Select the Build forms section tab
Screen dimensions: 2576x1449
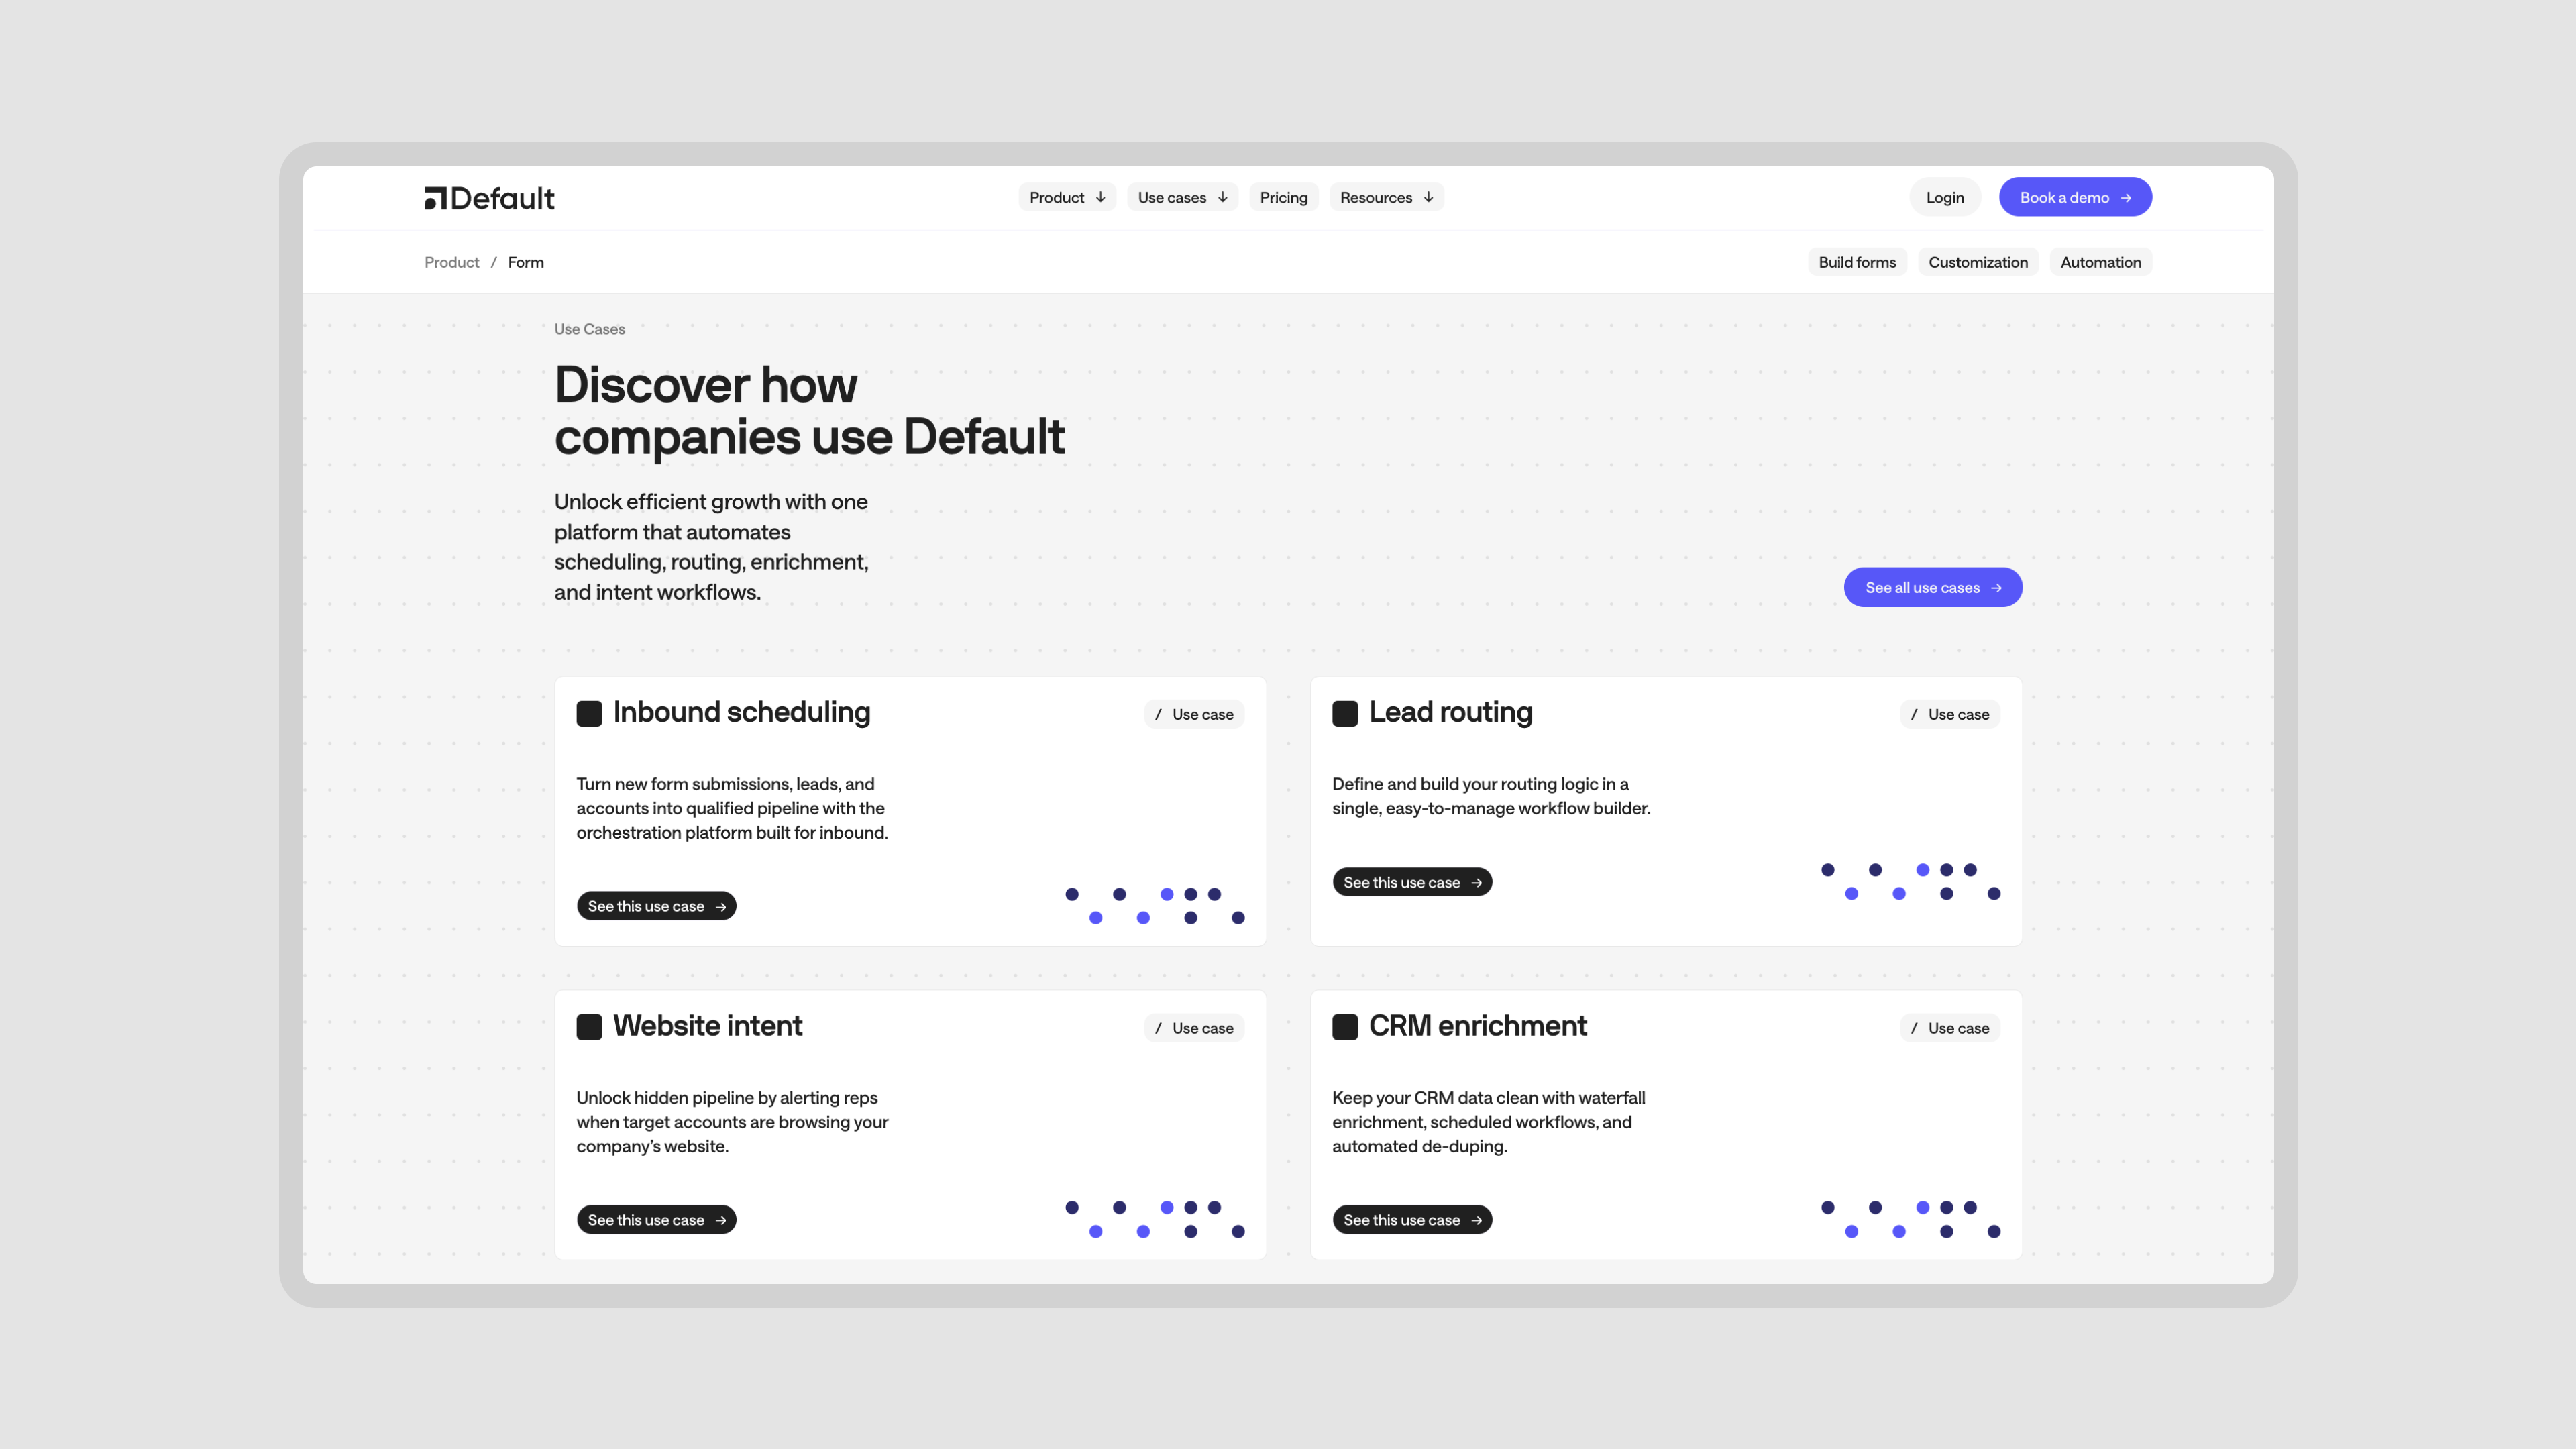click(1856, 262)
